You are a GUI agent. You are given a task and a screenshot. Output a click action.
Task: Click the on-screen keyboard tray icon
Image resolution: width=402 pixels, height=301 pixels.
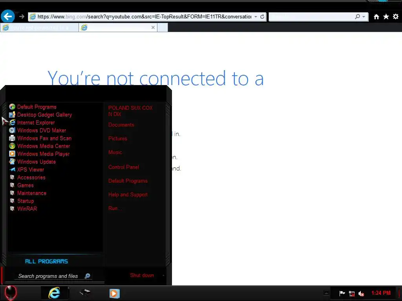(326, 292)
